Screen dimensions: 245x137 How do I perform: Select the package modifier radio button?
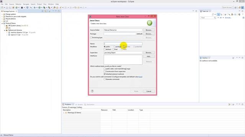(114, 46)
